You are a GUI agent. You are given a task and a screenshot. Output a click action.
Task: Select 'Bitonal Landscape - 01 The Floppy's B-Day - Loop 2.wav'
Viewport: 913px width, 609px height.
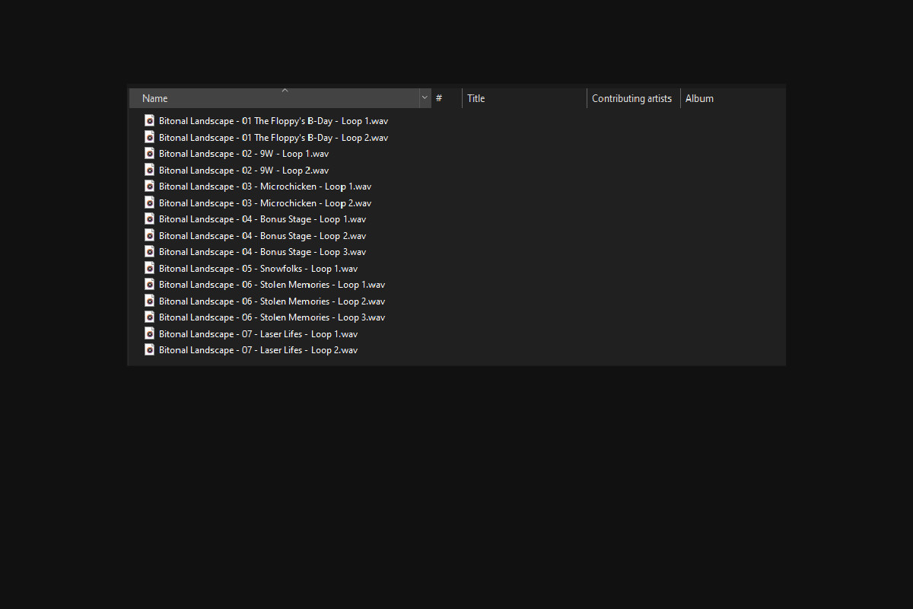point(273,138)
